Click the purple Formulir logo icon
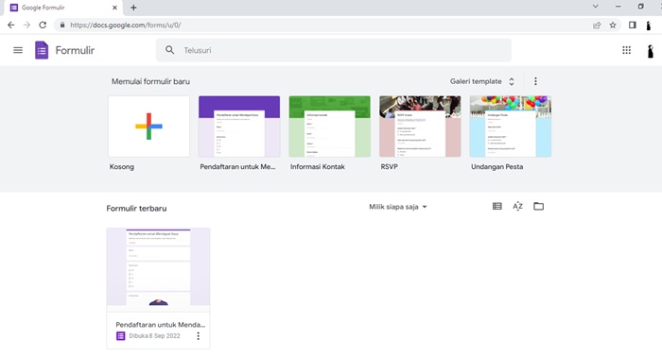 pyautogui.click(x=42, y=50)
